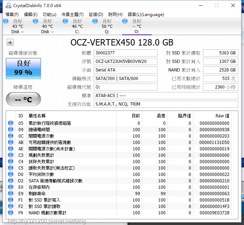Select the SATA 高速傳輸模式錯誤次數 attribute name
The image size is (244, 225).
point(55,181)
